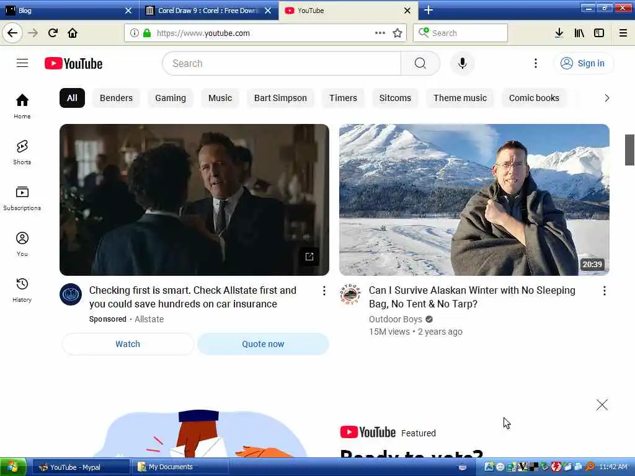Select the Gaming filter chip
Image resolution: width=635 pixels, height=476 pixels.
171,98
